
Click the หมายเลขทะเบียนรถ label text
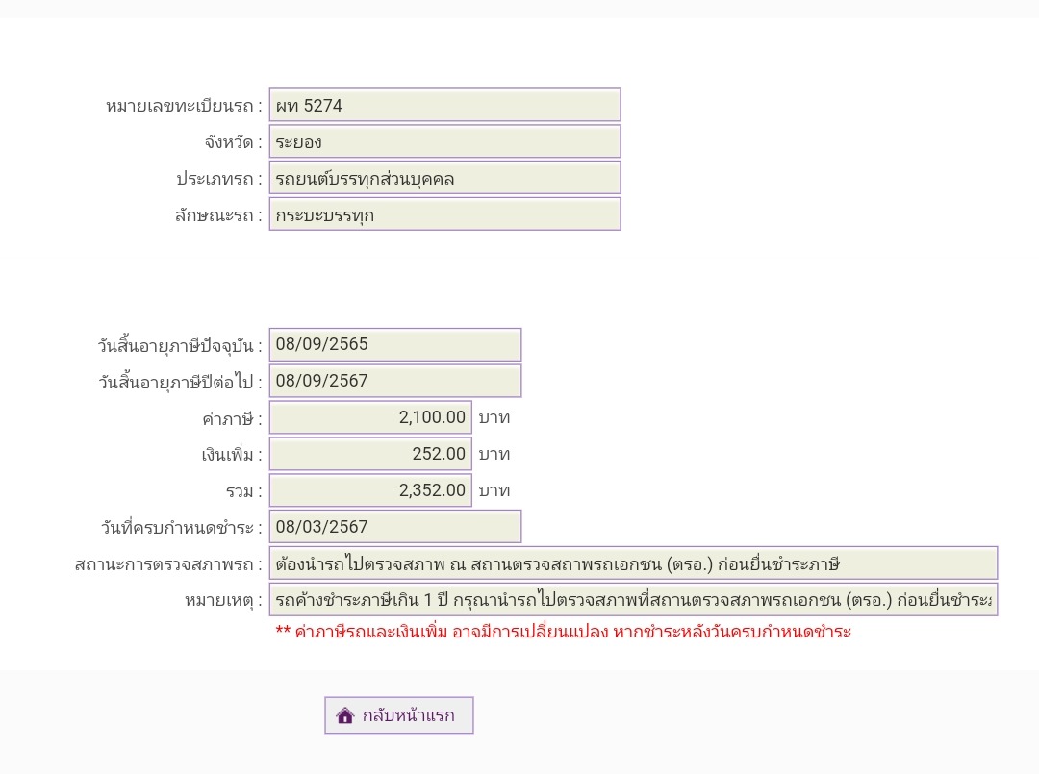pos(184,106)
